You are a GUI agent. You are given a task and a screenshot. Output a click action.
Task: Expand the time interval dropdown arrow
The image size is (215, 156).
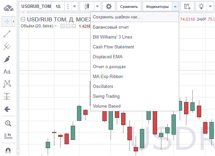click(75, 6)
